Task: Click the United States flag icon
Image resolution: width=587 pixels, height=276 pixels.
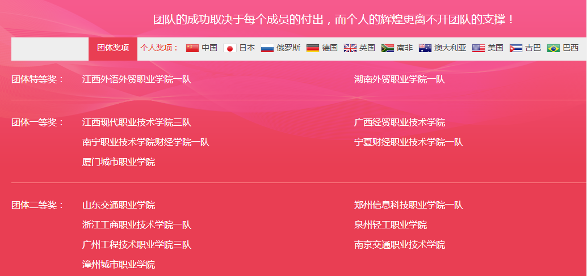Action: coord(479,48)
